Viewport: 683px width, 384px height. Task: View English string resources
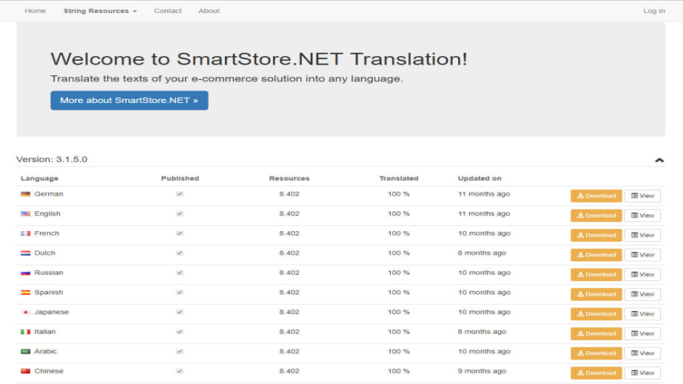pyautogui.click(x=642, y=215)
